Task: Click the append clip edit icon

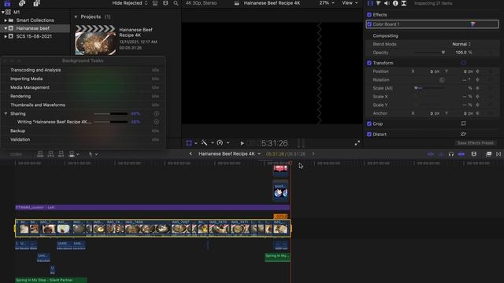Action: click(61, 154)
